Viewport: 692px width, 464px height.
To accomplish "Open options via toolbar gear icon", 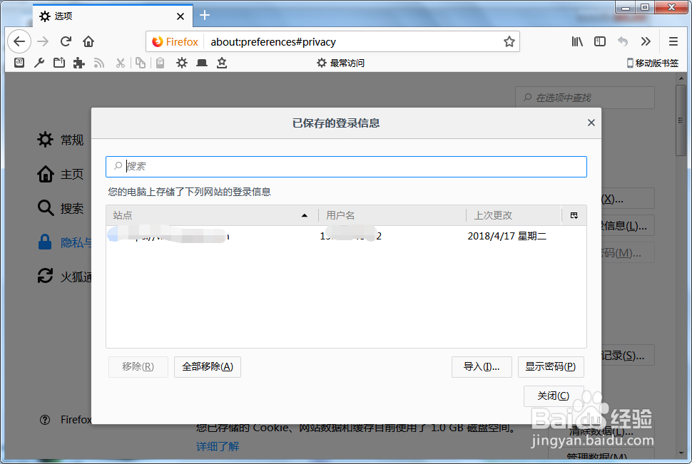I will point(182,63).
